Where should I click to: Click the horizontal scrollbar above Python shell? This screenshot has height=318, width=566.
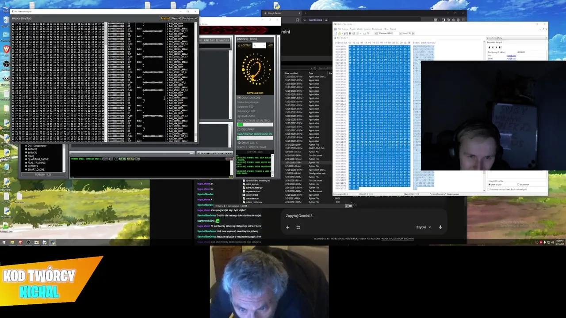point(132,153)
